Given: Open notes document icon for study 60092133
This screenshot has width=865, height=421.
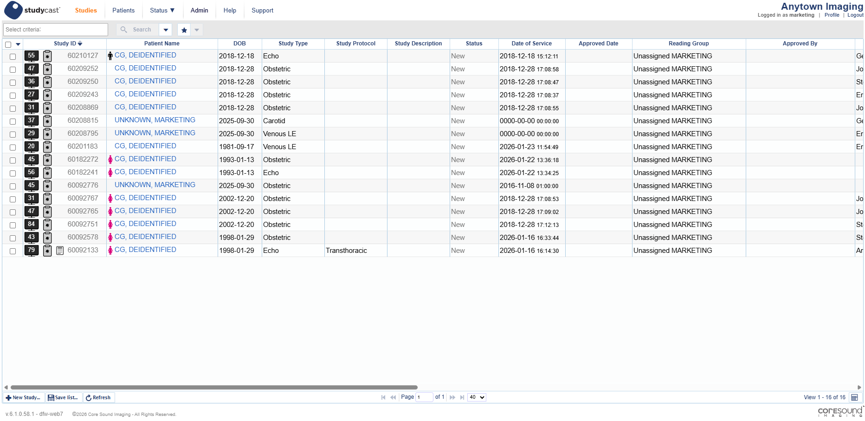Looking at the screenshot, I should pos(60,251).
